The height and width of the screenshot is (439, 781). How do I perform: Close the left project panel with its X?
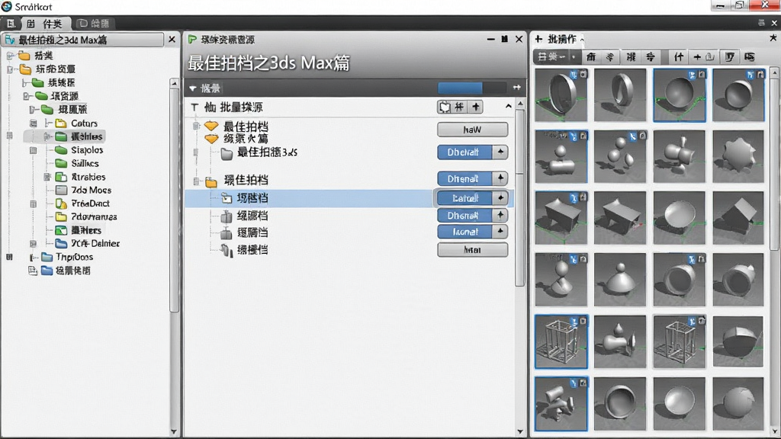click(x=172, y=40)
